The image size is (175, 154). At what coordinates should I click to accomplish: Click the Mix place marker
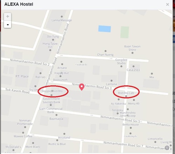pos(152,74)
